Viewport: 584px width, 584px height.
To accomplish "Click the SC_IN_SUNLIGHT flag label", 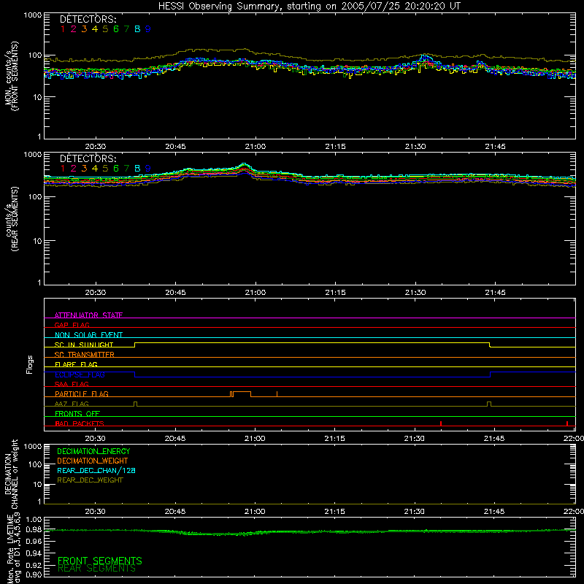I will tap(84, 345).
